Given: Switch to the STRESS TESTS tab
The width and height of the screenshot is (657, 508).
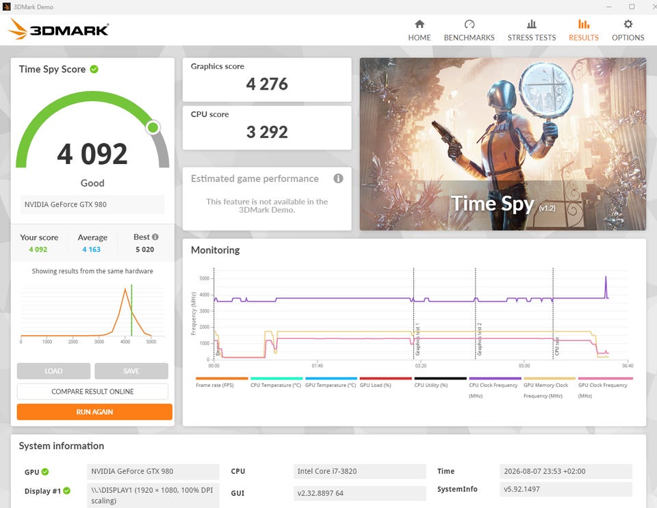Looking at the screenshot, I should click(x=531, y=38).
